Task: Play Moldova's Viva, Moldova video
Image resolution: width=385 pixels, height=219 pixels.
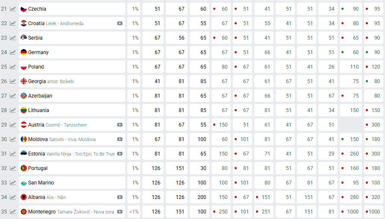Action: pos(120,139)
